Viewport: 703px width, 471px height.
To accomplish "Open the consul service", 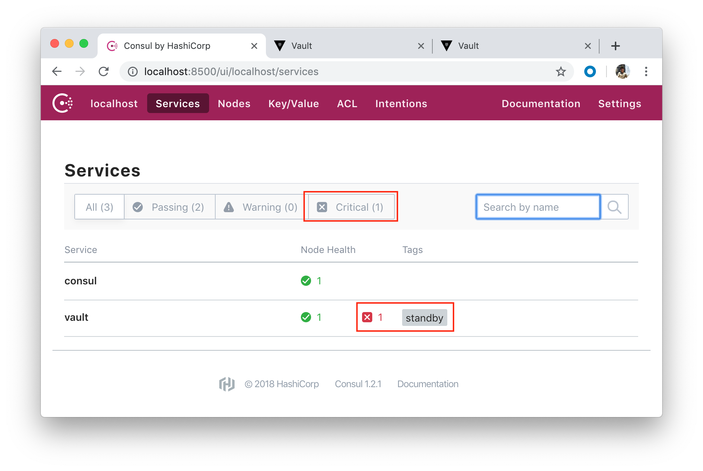I will pyautogui.click(x=80, y=281).
